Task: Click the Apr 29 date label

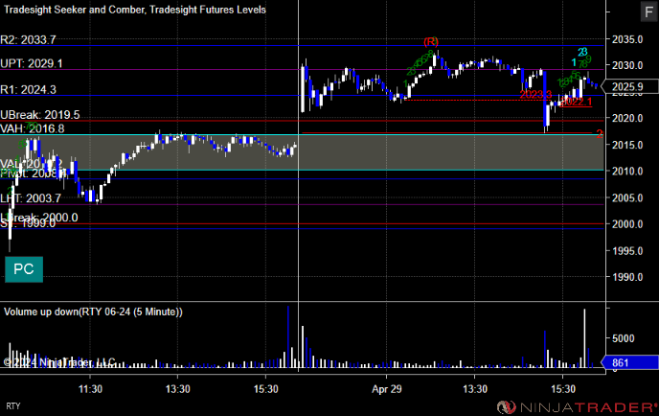Action: [387, 389]
